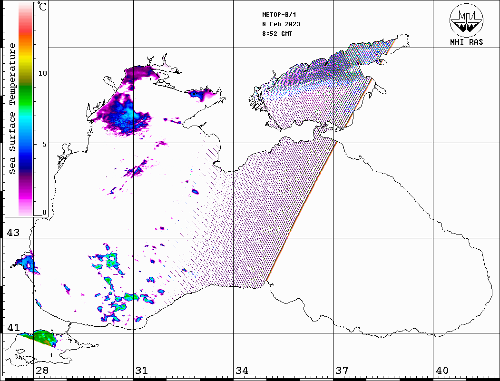This screenshot has width=500, height=381.
Task: Click the 'Sea Surface Temperature' vertical label
Action: (12, 109)
